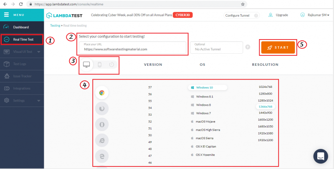Click the hamburger menu icon
This screenshot has height=169, width=334.
coord(6,15)
